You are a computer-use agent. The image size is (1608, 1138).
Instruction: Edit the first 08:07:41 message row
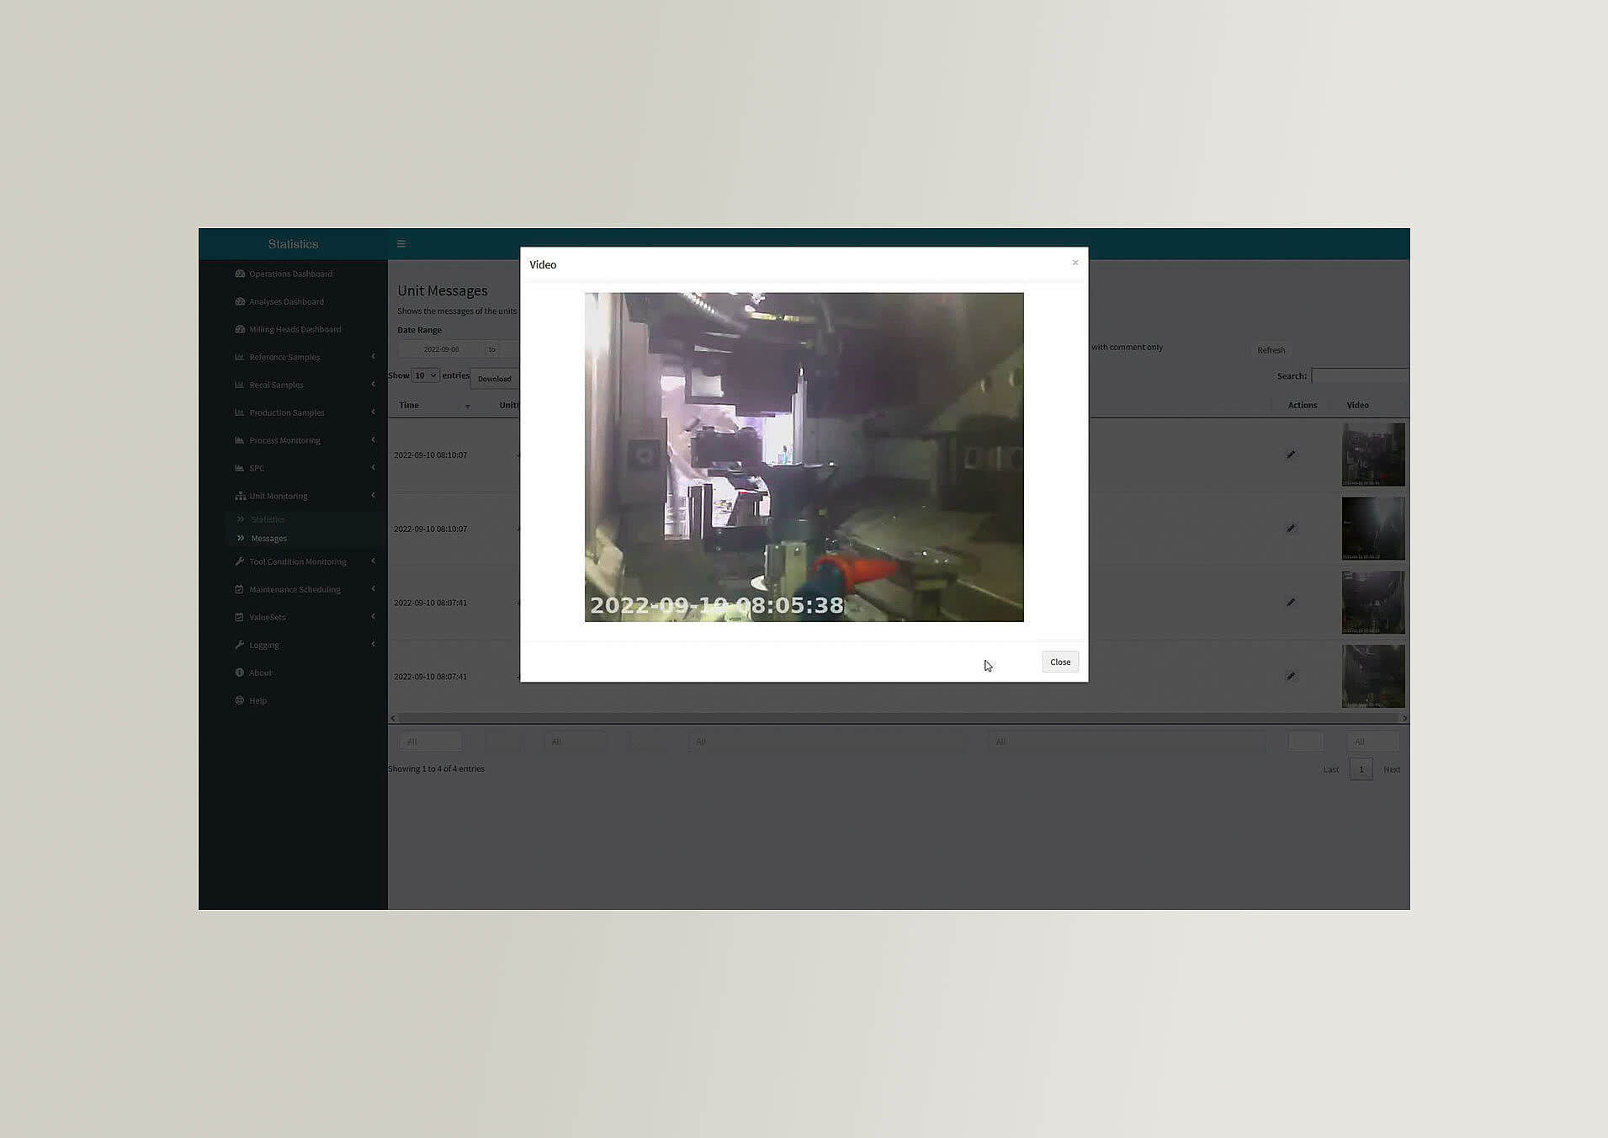pyautogui.click(x=1291, y=603)
